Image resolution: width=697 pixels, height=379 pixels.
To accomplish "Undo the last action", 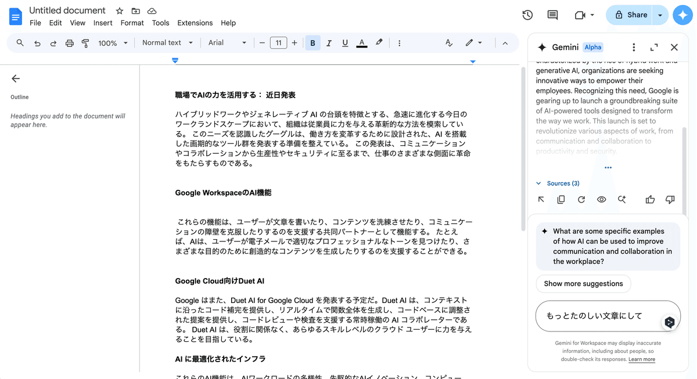I will click(37, 43).
